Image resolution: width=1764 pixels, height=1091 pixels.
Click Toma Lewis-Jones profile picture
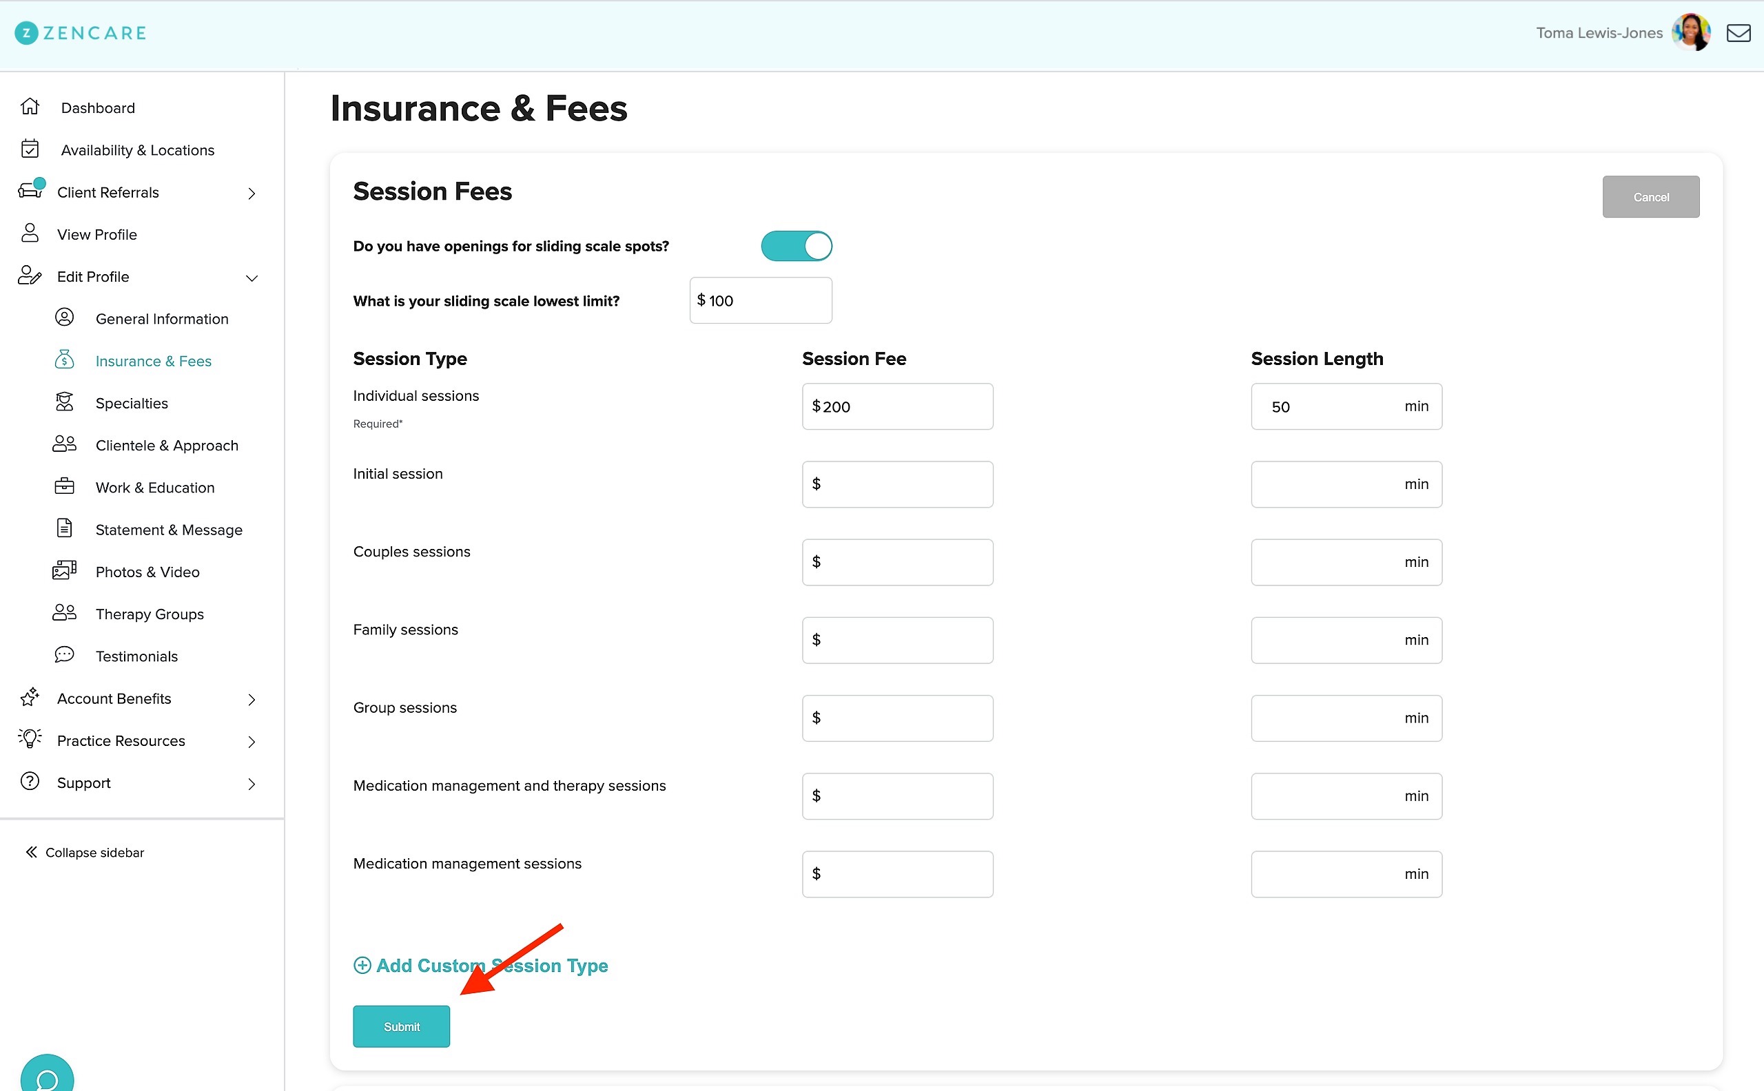[1690, 32]
